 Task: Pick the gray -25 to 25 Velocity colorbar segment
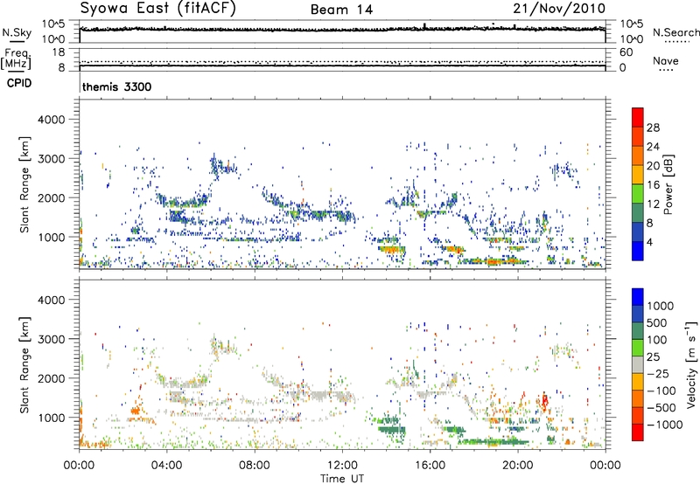(638, 364)
